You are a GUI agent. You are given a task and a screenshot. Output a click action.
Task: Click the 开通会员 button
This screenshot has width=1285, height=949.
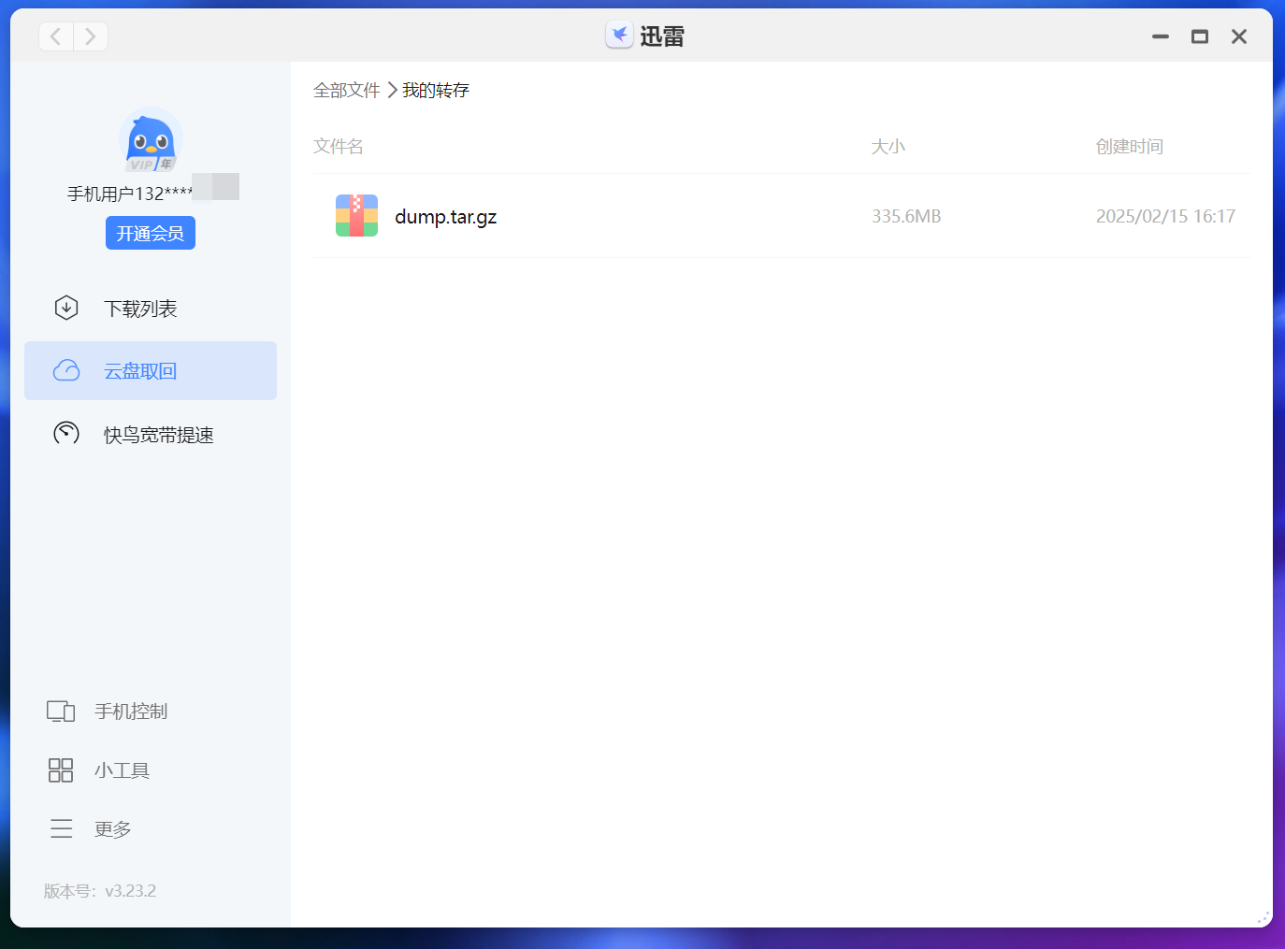[151, 233]
